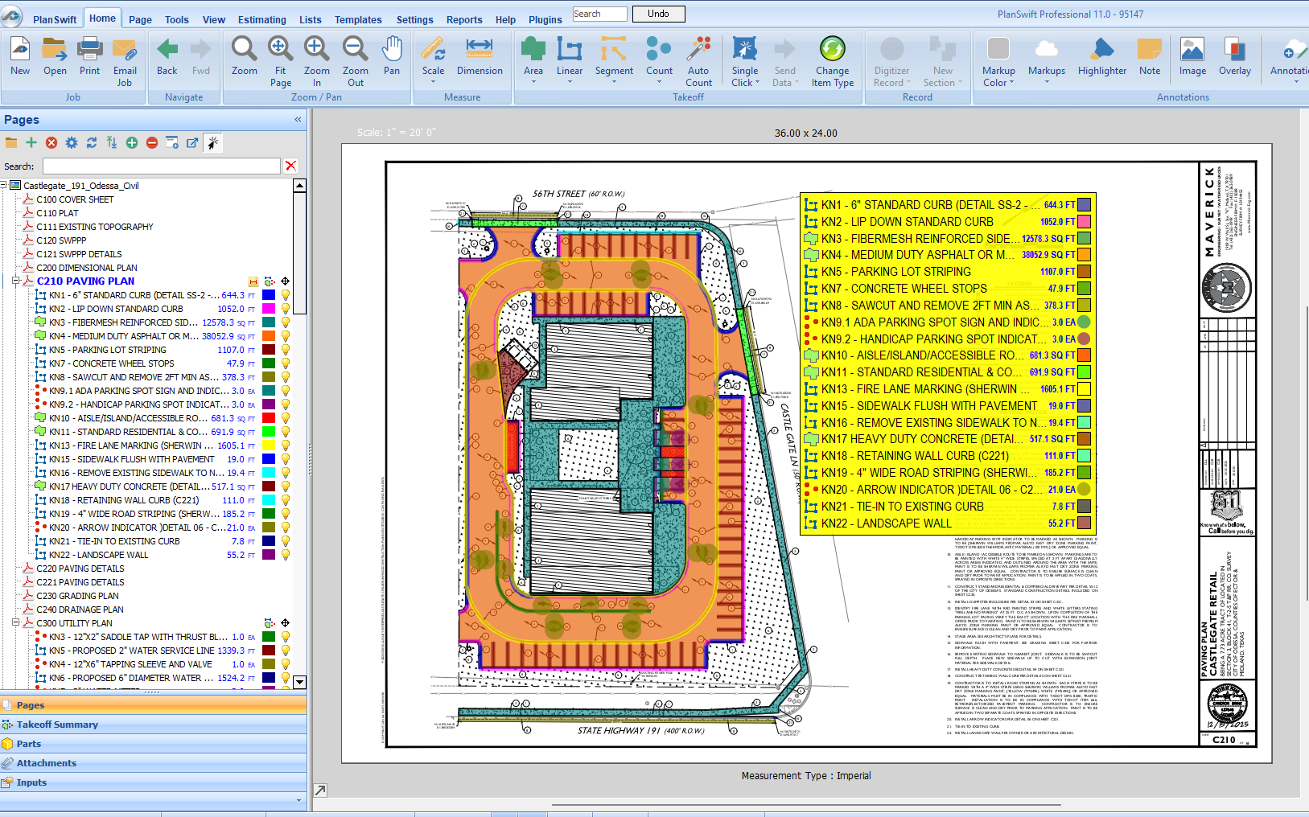
Task: Click the Auto Count tool
Action: click(x=698, y=50)
